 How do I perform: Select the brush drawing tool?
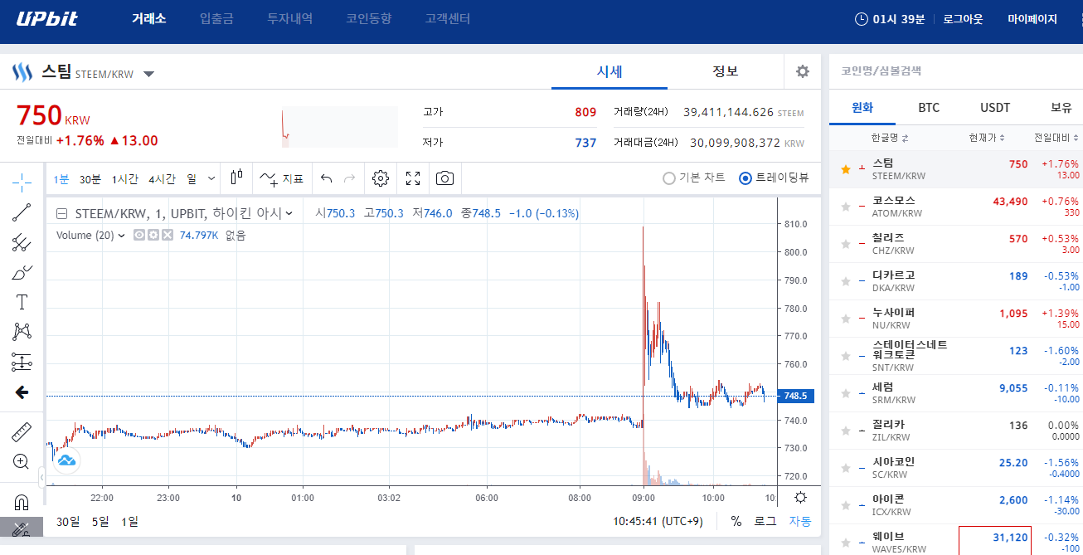pyautogui.click(x=22, y=272)
